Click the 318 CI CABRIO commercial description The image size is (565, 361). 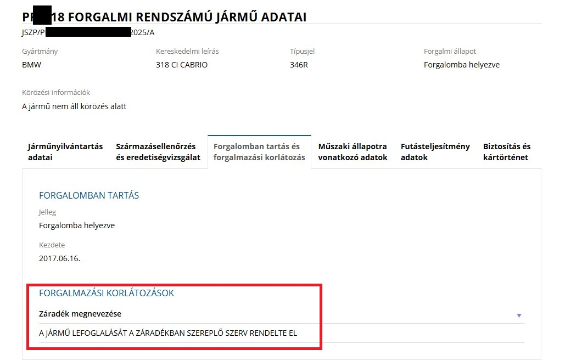tap(182, 65)
